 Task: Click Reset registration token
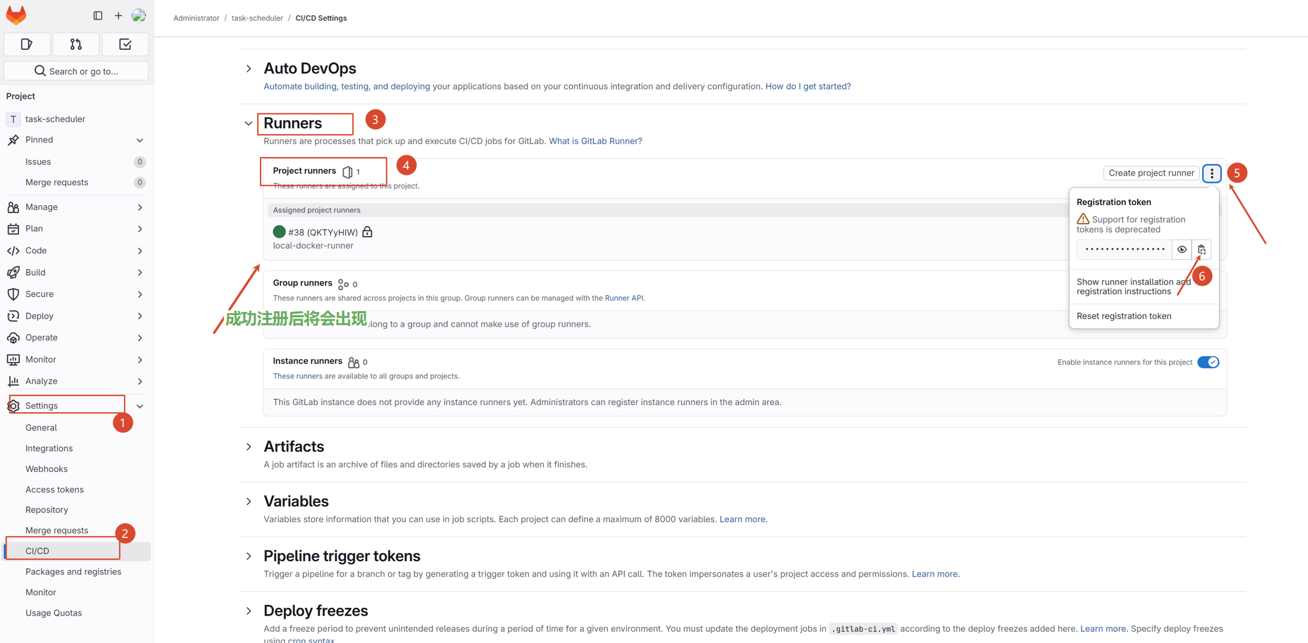1124,316
